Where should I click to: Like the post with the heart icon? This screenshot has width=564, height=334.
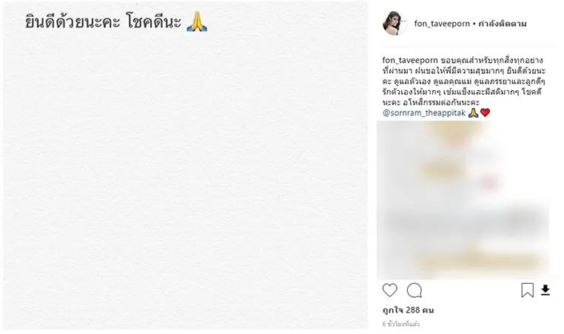tap(389, 290)
